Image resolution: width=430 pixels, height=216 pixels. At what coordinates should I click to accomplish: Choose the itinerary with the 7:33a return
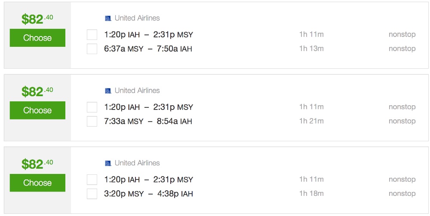37,110
